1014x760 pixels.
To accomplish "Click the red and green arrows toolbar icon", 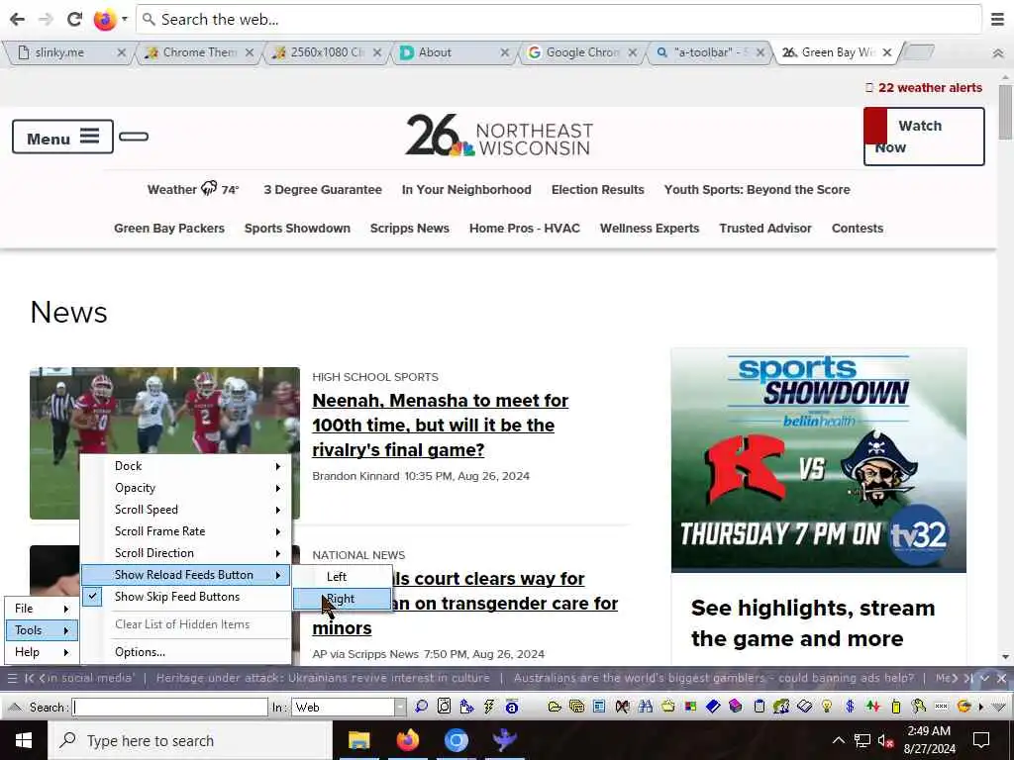I will click(873, 707).
